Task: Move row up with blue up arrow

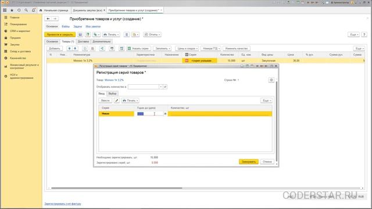Action: click(x=69, y=48)
